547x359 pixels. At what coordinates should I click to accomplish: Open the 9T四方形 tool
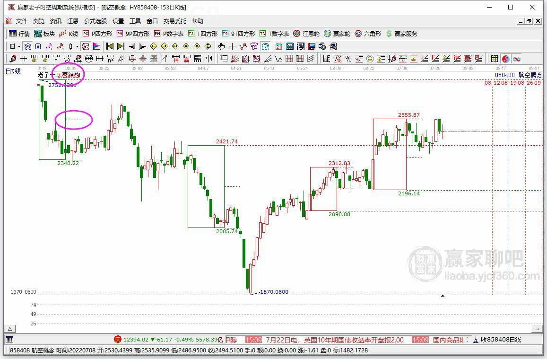coord(239,34)
